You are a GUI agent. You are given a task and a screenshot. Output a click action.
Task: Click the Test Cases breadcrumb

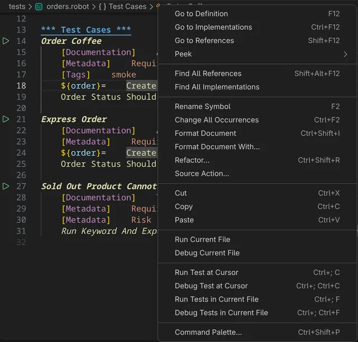click(127, 7)
